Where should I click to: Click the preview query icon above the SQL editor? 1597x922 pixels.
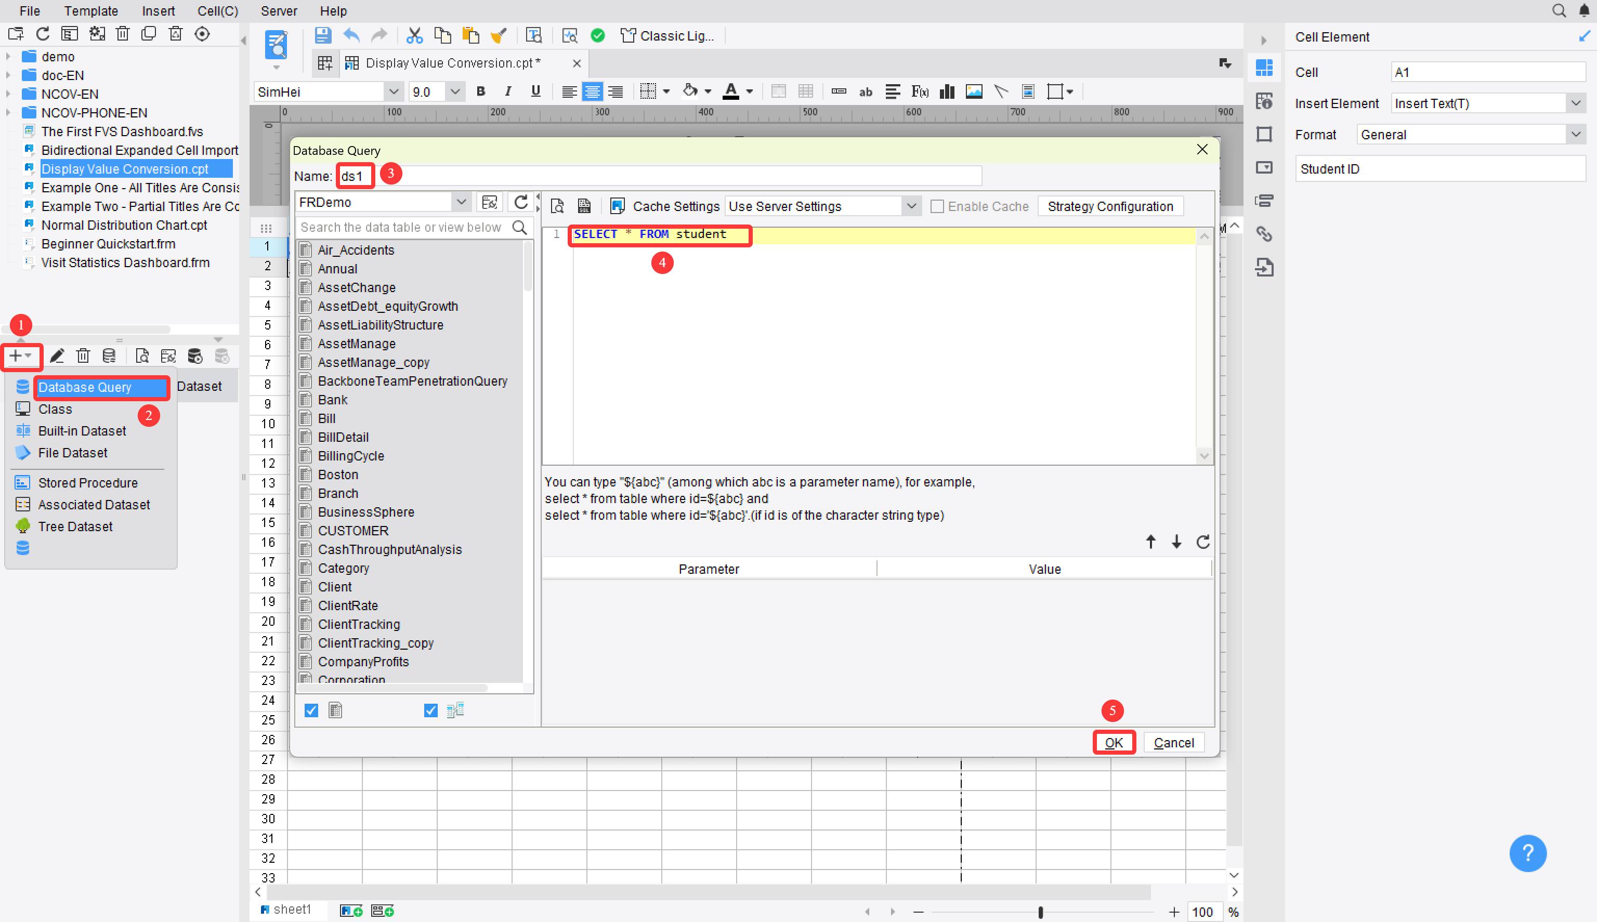(x=557, y=206)
